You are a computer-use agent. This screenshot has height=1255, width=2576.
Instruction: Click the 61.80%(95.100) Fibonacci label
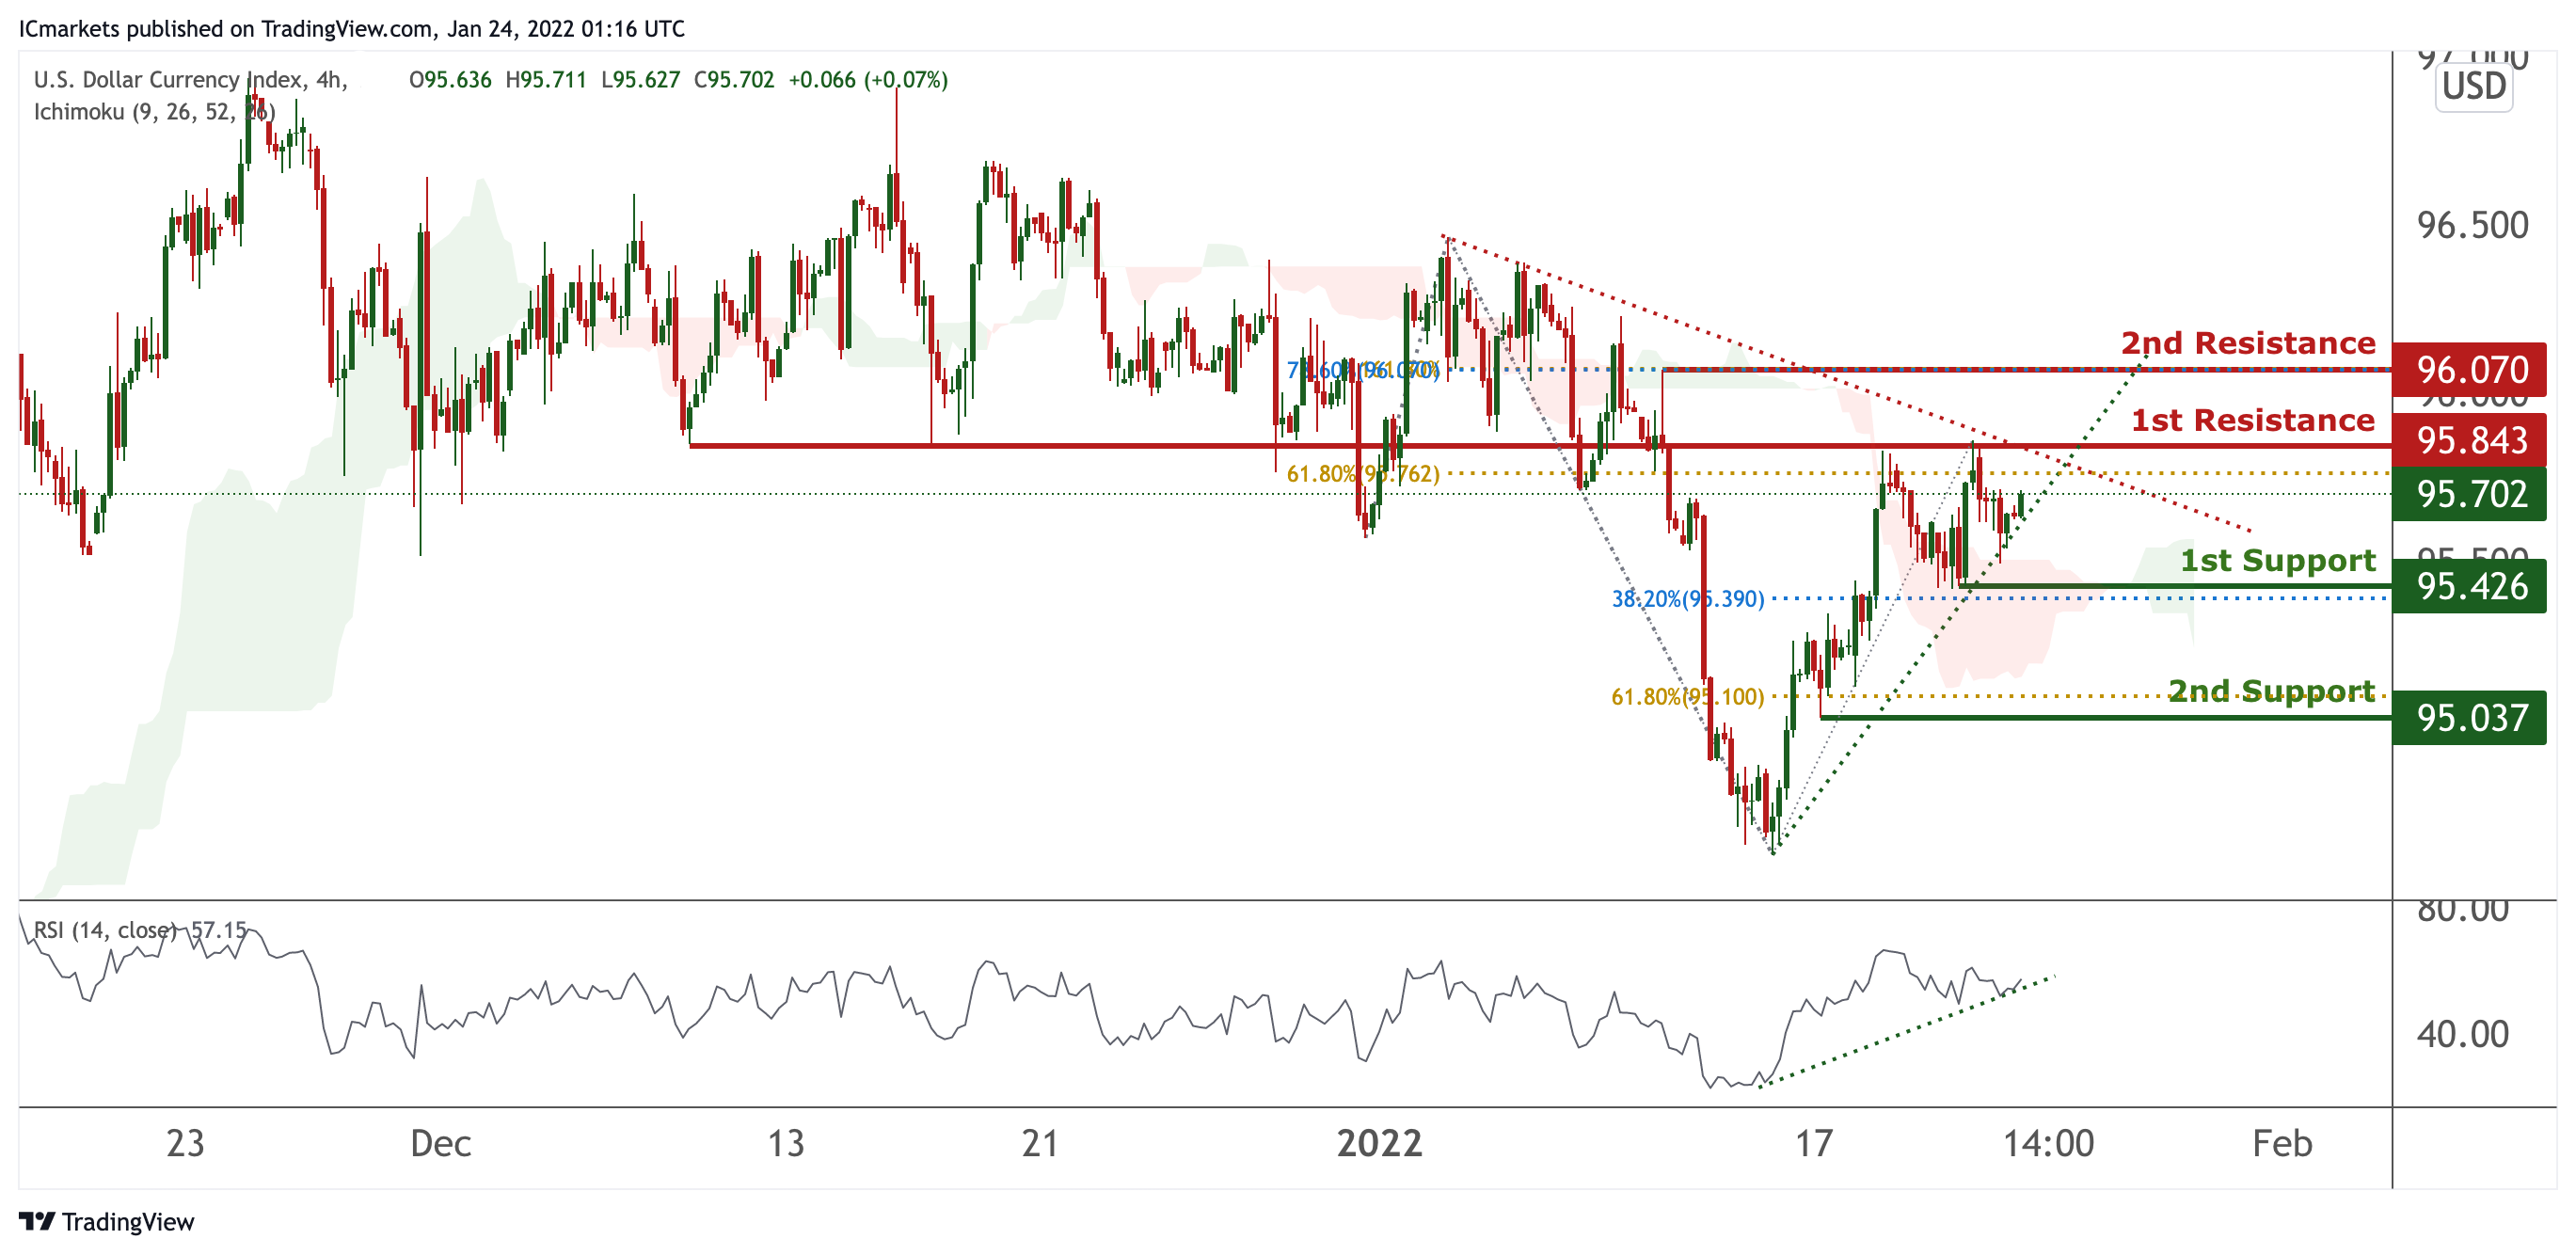coord(1687,697)
